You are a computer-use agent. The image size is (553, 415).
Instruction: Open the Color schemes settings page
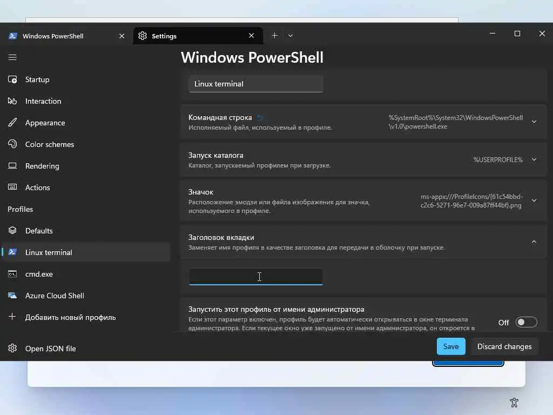coord(86,144)
